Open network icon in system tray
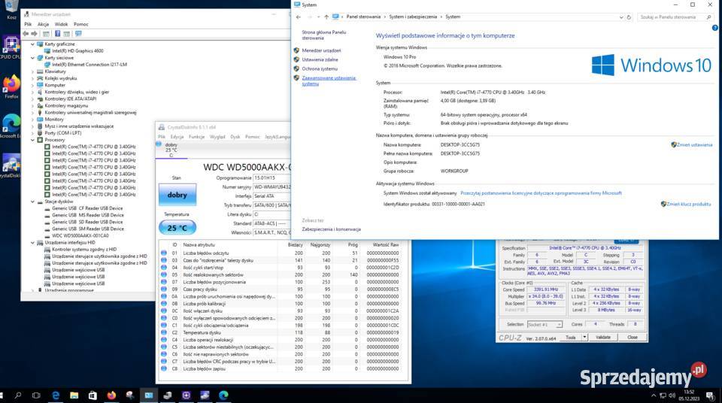This screenshot has width=722, height=403. tap(663, 395)
